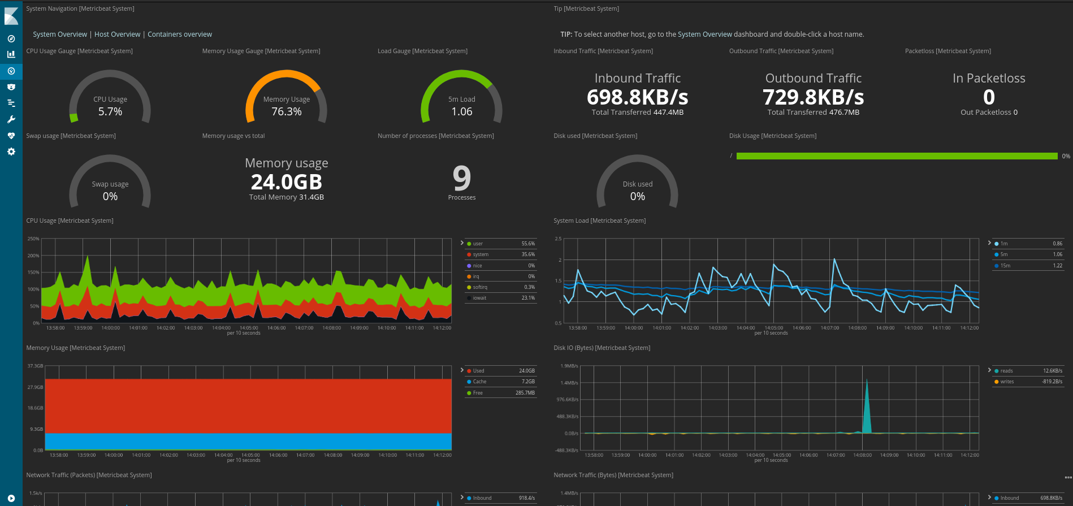Toggle the 15m series in System Load legend
The image size is (1073, 506).
pos(1005,266)
